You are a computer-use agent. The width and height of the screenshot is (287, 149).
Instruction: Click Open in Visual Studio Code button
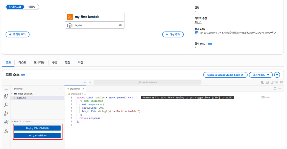(x=225, y=75)
